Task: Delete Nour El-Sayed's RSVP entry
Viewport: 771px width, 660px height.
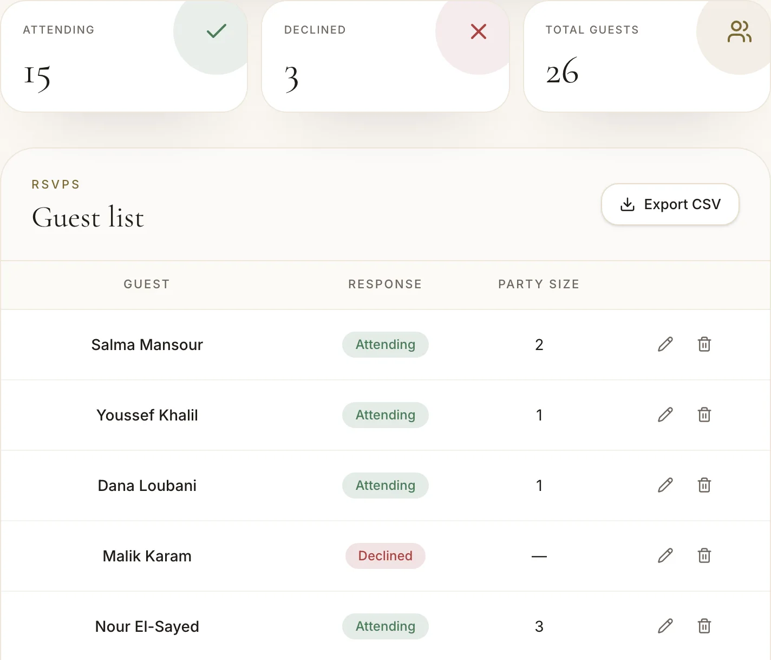Action: pyautogui.click(x=704, y=626)
